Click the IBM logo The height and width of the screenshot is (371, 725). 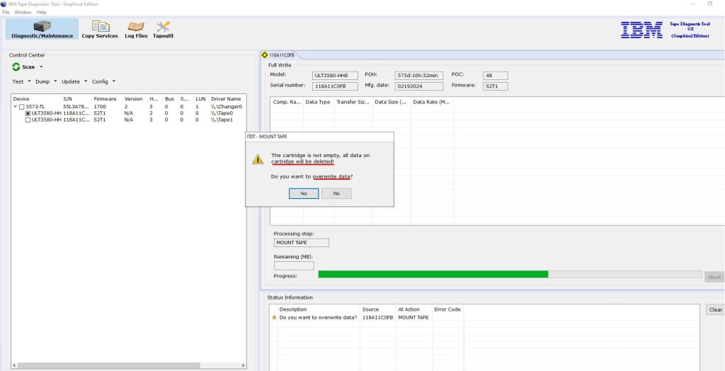click(x=641, y=30)
